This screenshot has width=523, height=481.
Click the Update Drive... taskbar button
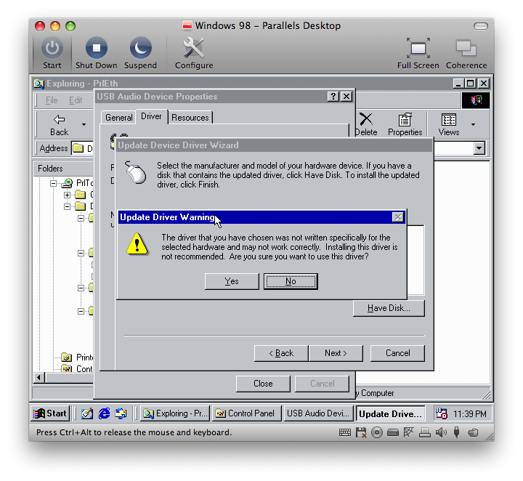pyautogui.click(x=390, y=413)
